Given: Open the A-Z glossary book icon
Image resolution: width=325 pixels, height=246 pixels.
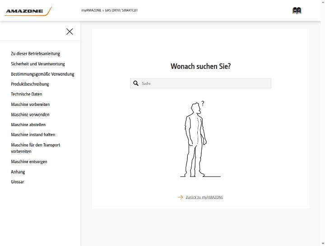Looking at the screenshot, I should tap(297, 10).
